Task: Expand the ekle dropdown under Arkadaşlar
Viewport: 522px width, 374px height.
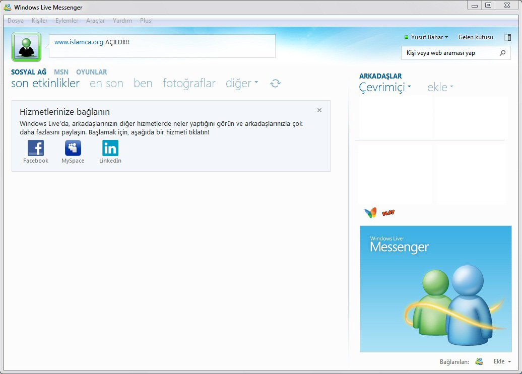Action: pyautogui.click(x=440, y=87)
